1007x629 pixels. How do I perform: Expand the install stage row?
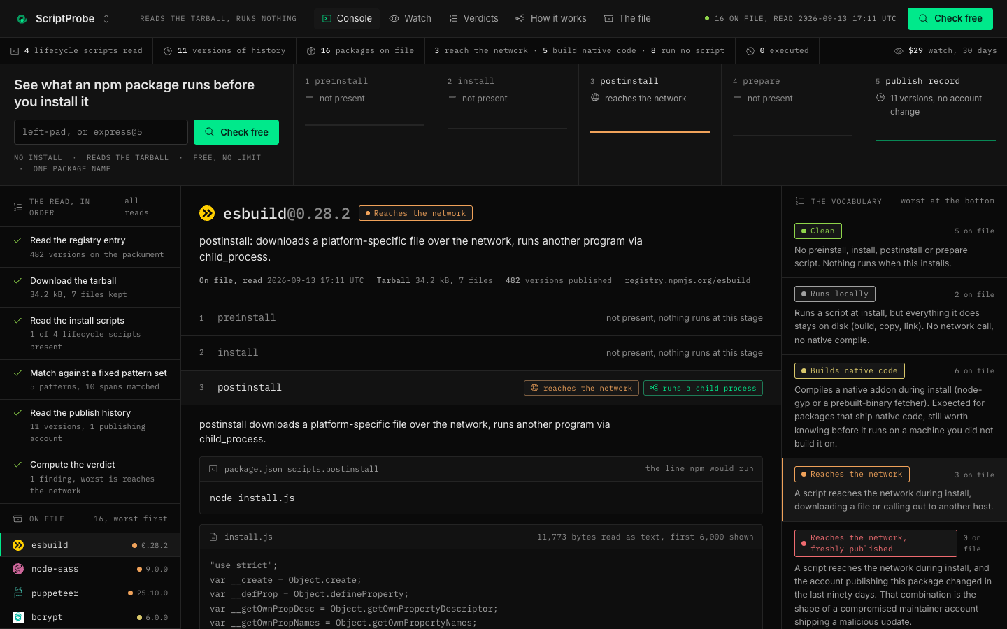coord(481,353)
